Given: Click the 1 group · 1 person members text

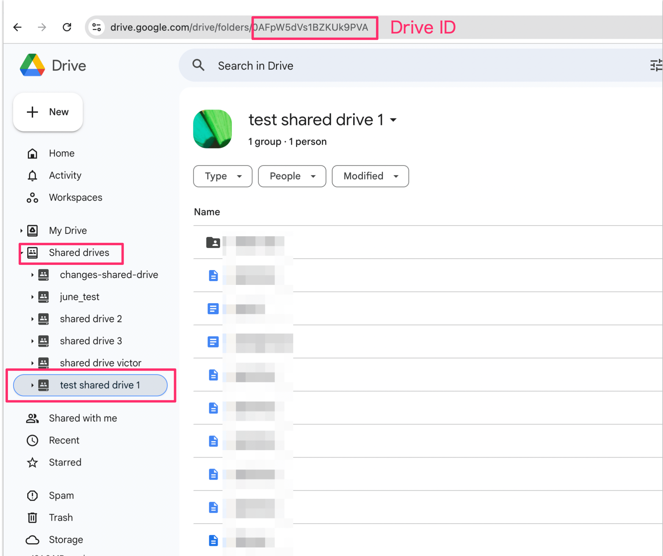Looking at the screenshot, I should (x=287, y=142).
